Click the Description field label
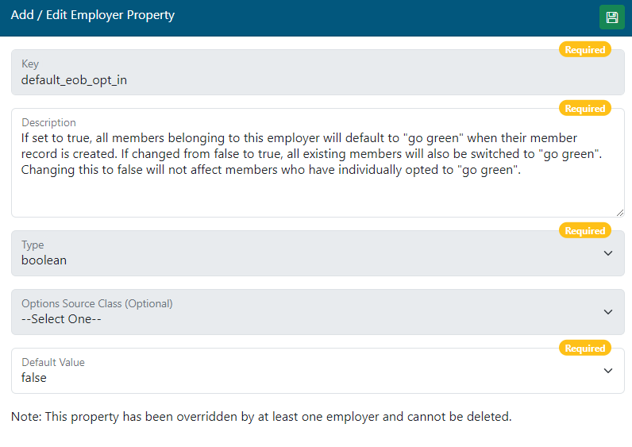This screenshot has height=447, width=632. 48,122
